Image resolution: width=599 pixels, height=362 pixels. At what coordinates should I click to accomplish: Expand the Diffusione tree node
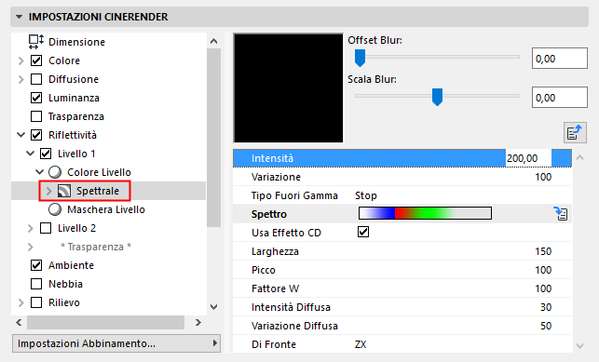click(21, 79)
